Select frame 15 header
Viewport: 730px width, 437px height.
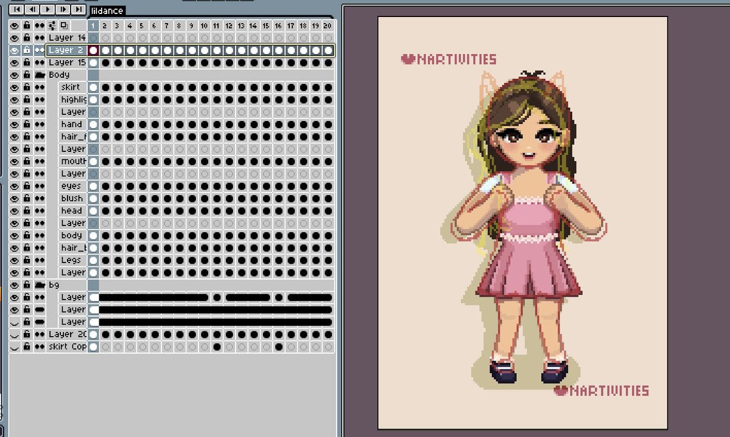[x=266, y=26]
